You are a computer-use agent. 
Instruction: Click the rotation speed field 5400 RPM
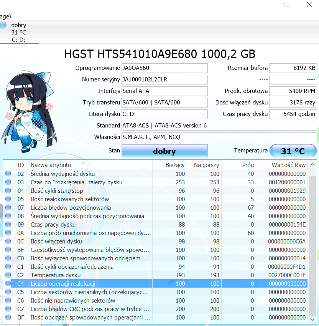pos(293,91)
